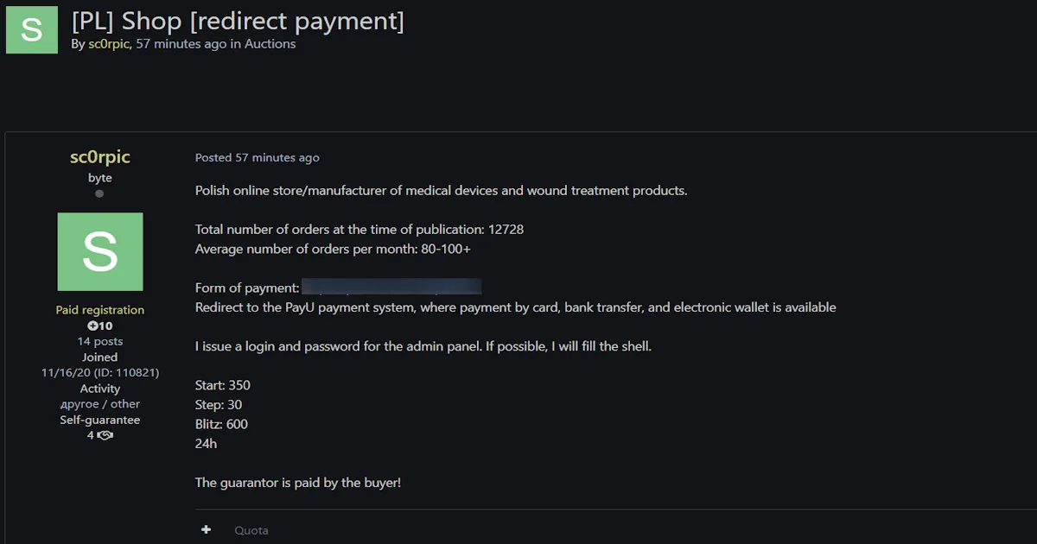Screen dimensions: 1037x544
Task: Click the handshake deals icon
Action: (x=105, y=435)
